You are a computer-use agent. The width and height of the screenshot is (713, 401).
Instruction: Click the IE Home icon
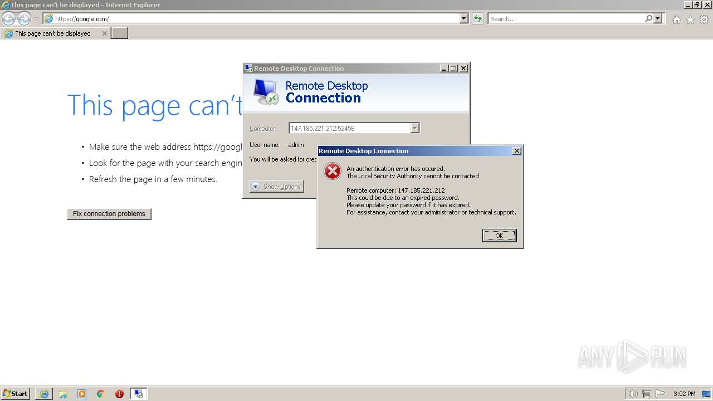(676, 19)
